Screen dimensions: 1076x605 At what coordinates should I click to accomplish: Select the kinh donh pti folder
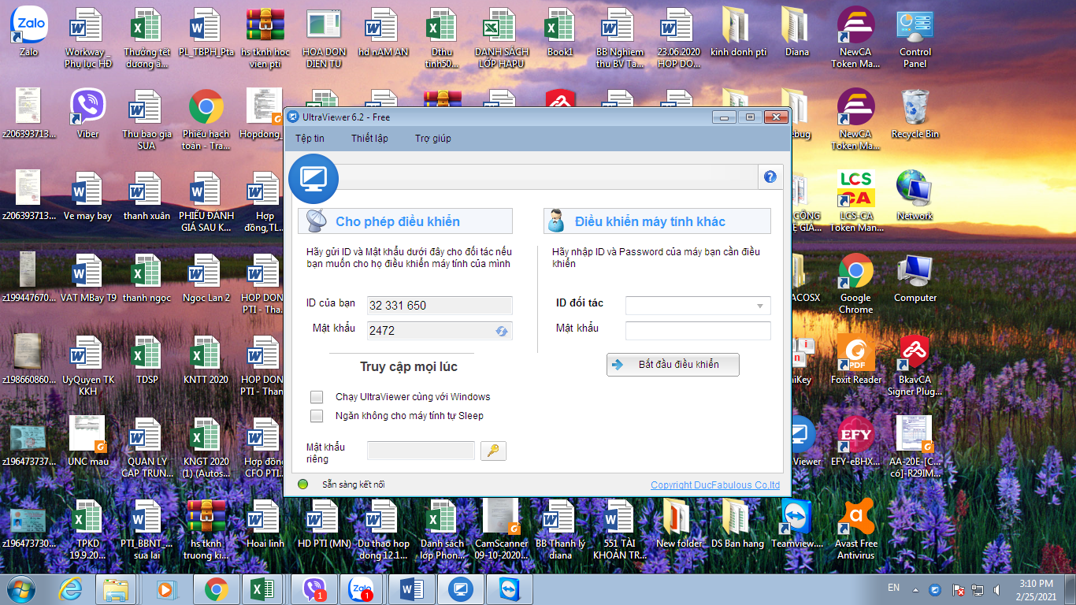tap(738, 33)
